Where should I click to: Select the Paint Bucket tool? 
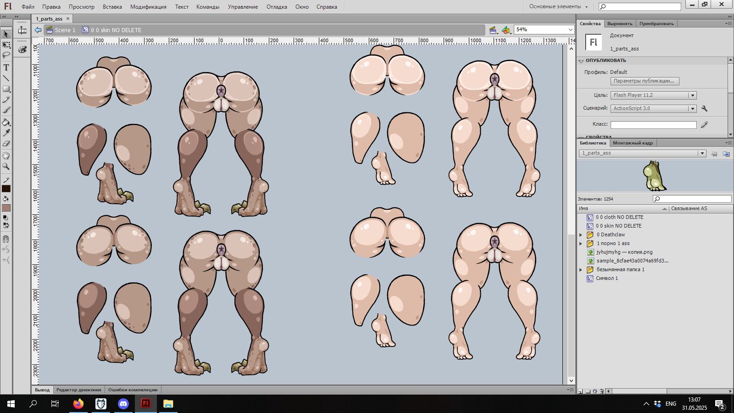[x=6, y=122]
